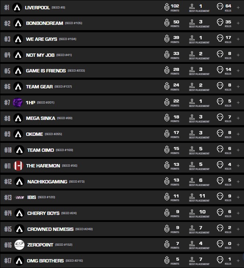
Task: Click the Liverpool team Apex logo
Action: [17, 7]
